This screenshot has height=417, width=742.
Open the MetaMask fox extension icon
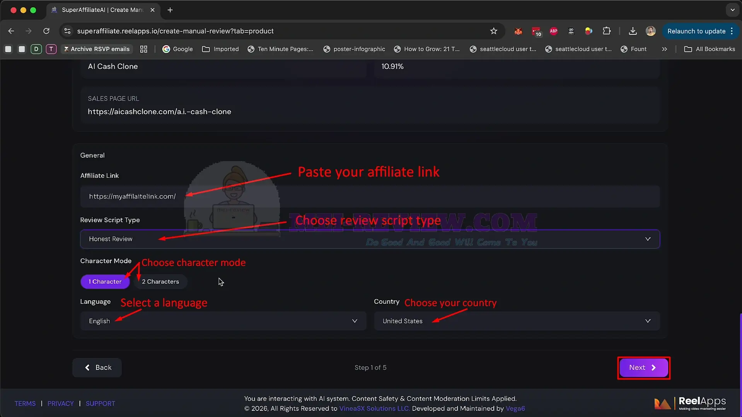[518, 31]
